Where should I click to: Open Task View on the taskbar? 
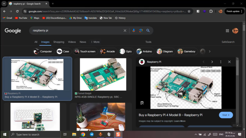65,134
